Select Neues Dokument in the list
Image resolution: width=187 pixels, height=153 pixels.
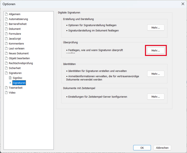(19, 53)
